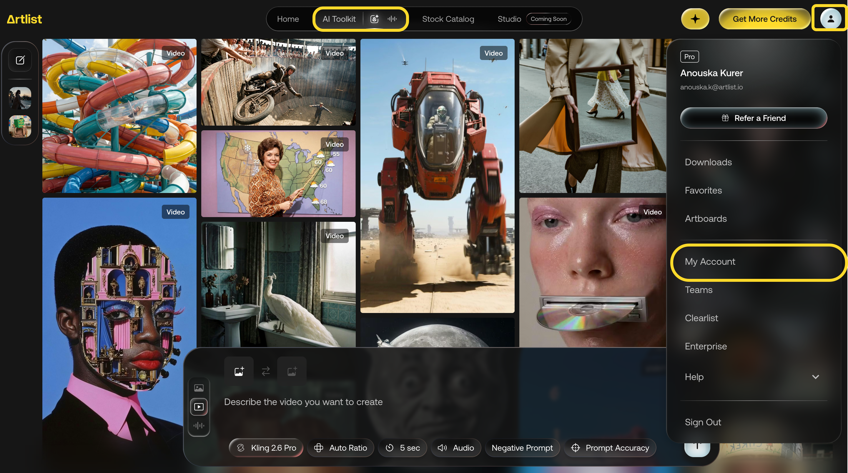Screen dimensions: 848x473
Task: Add a start frame image
Action: click(239, 371)
